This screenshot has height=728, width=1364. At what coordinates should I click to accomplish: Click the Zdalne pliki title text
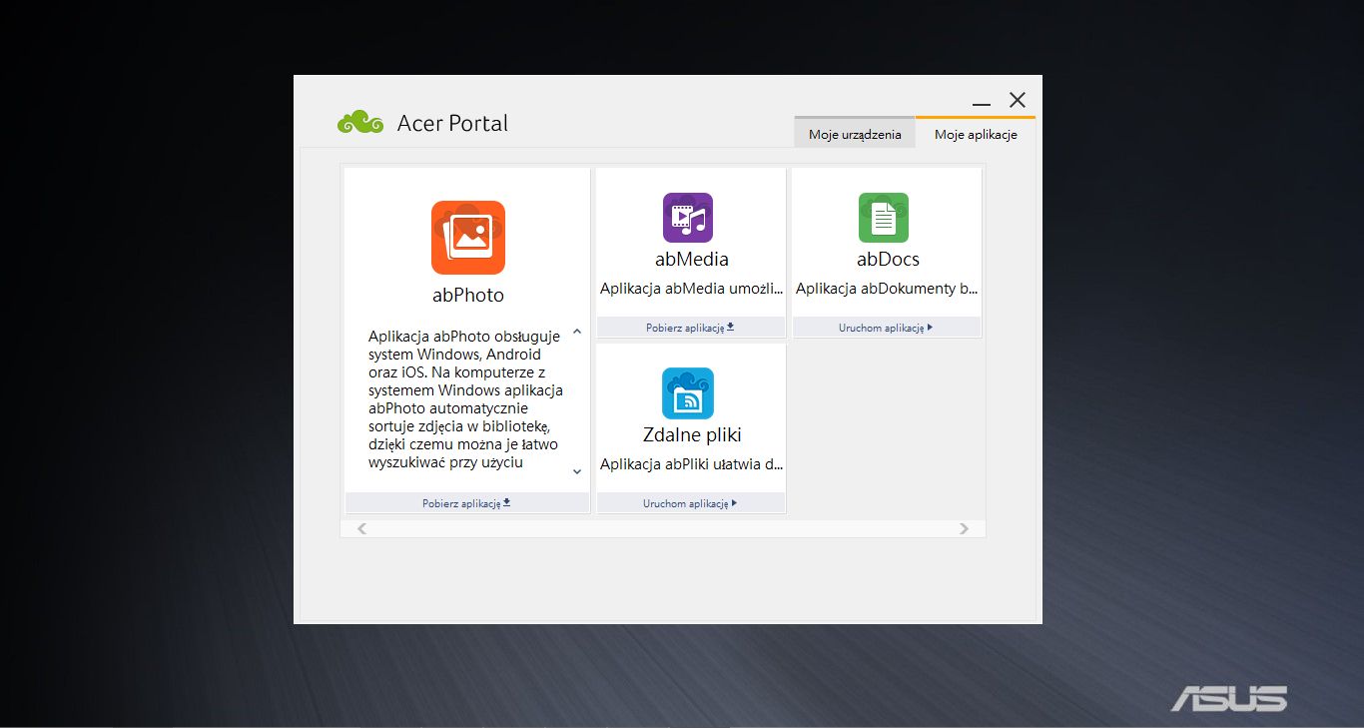pos(692,435)
